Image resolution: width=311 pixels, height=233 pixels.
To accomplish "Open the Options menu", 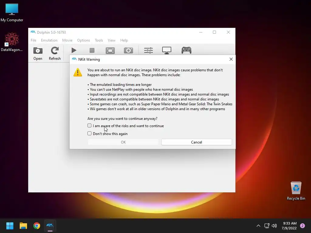I will (x=84, y=40).
